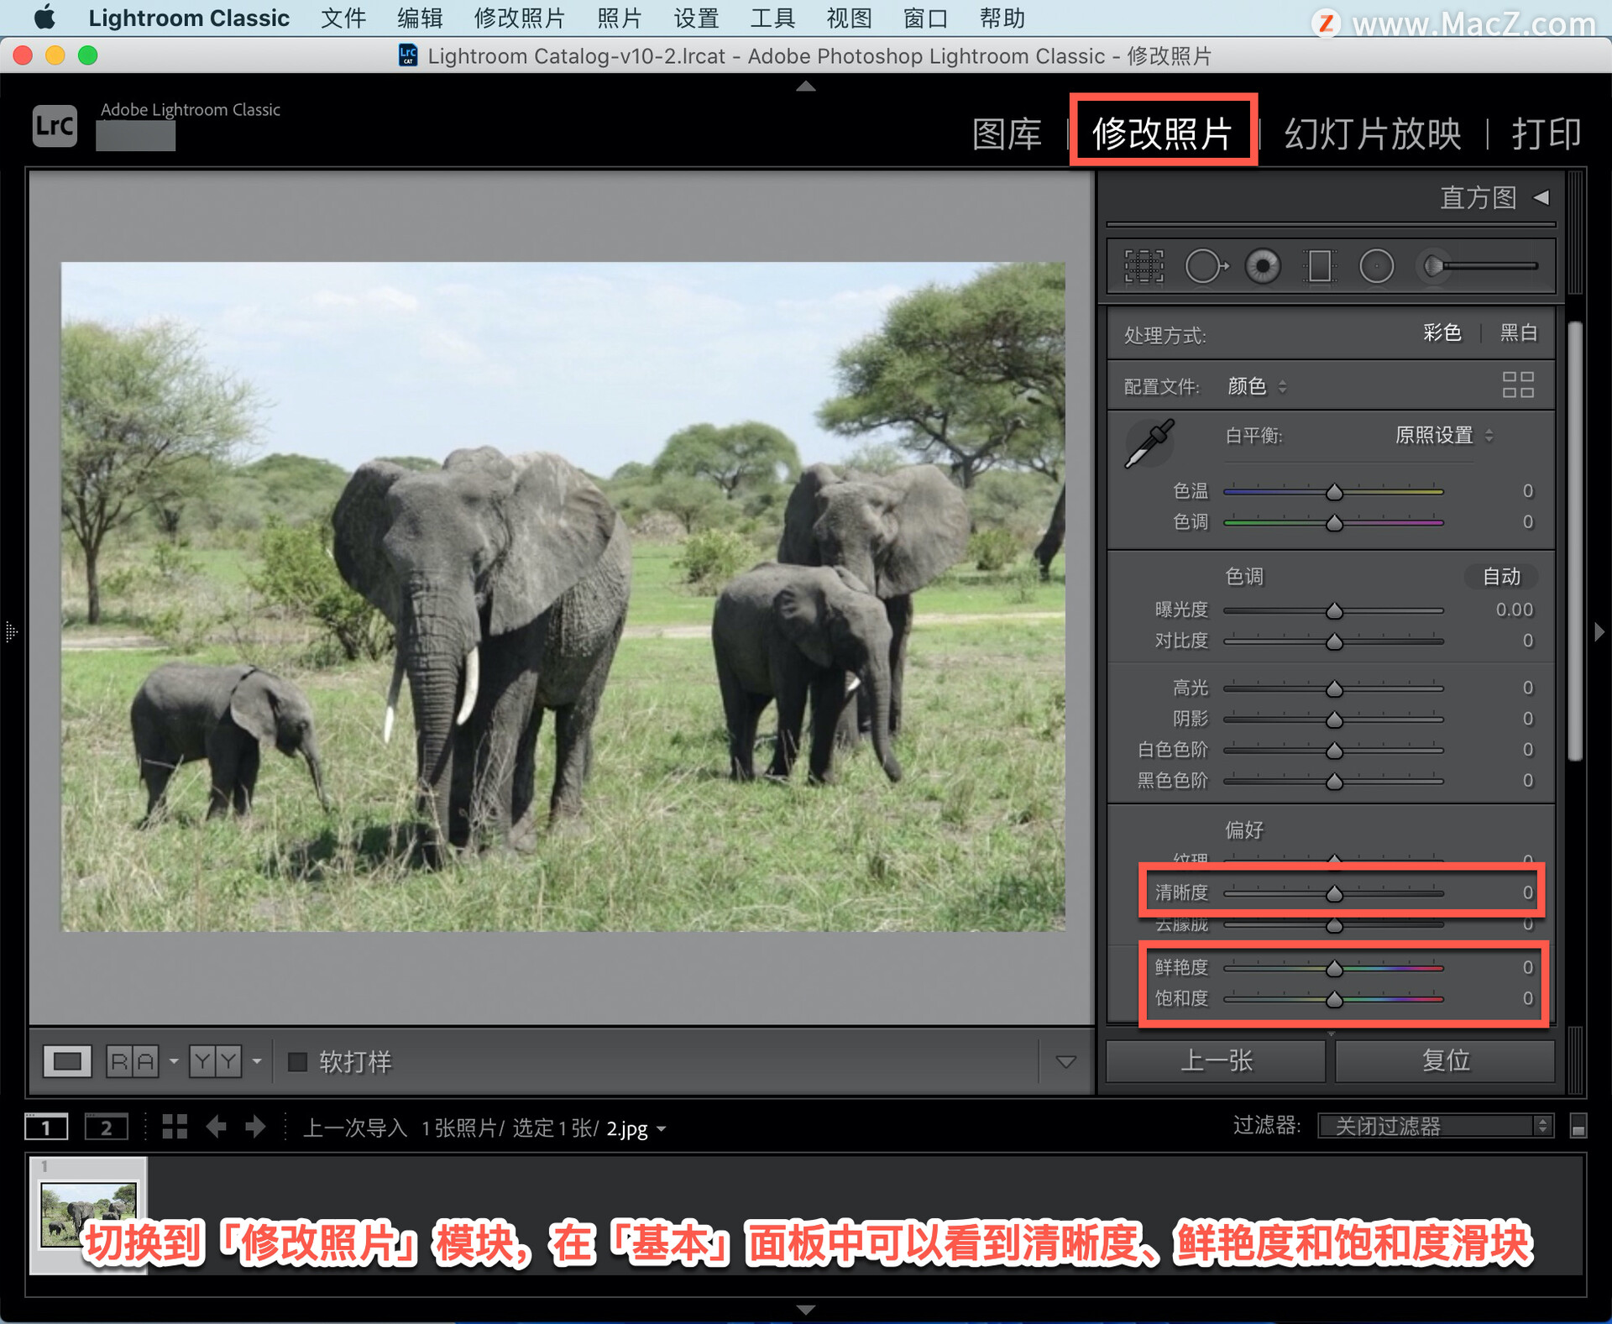Click the 自动 tone button

click(x=1501, y=577)
